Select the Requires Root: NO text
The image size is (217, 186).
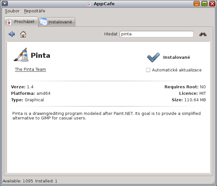click(185, 87)
